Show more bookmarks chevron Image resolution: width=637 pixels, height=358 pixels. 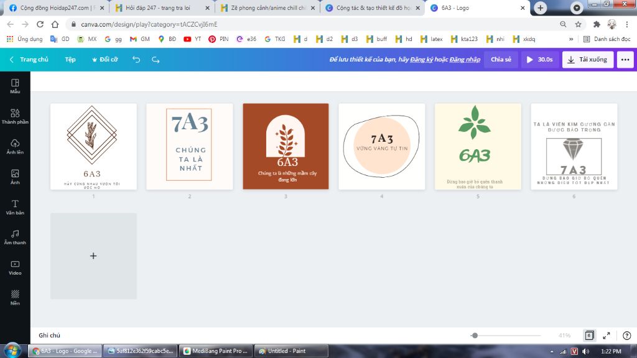(x=571, y=39)
